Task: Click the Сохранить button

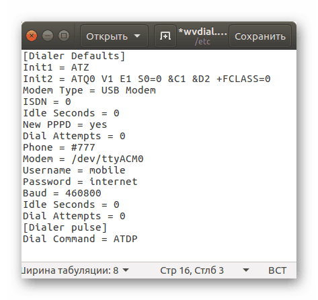Action: tap(260, 36)
